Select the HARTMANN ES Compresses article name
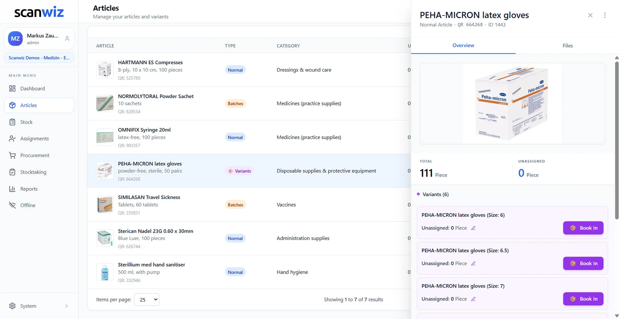Image resolution: width=620 pixels, height=319 pixels. tap(150, 62)
